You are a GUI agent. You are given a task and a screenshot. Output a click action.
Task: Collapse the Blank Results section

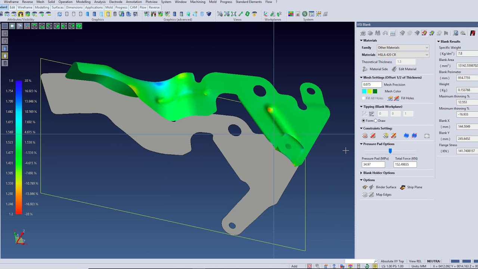point(438,41)
